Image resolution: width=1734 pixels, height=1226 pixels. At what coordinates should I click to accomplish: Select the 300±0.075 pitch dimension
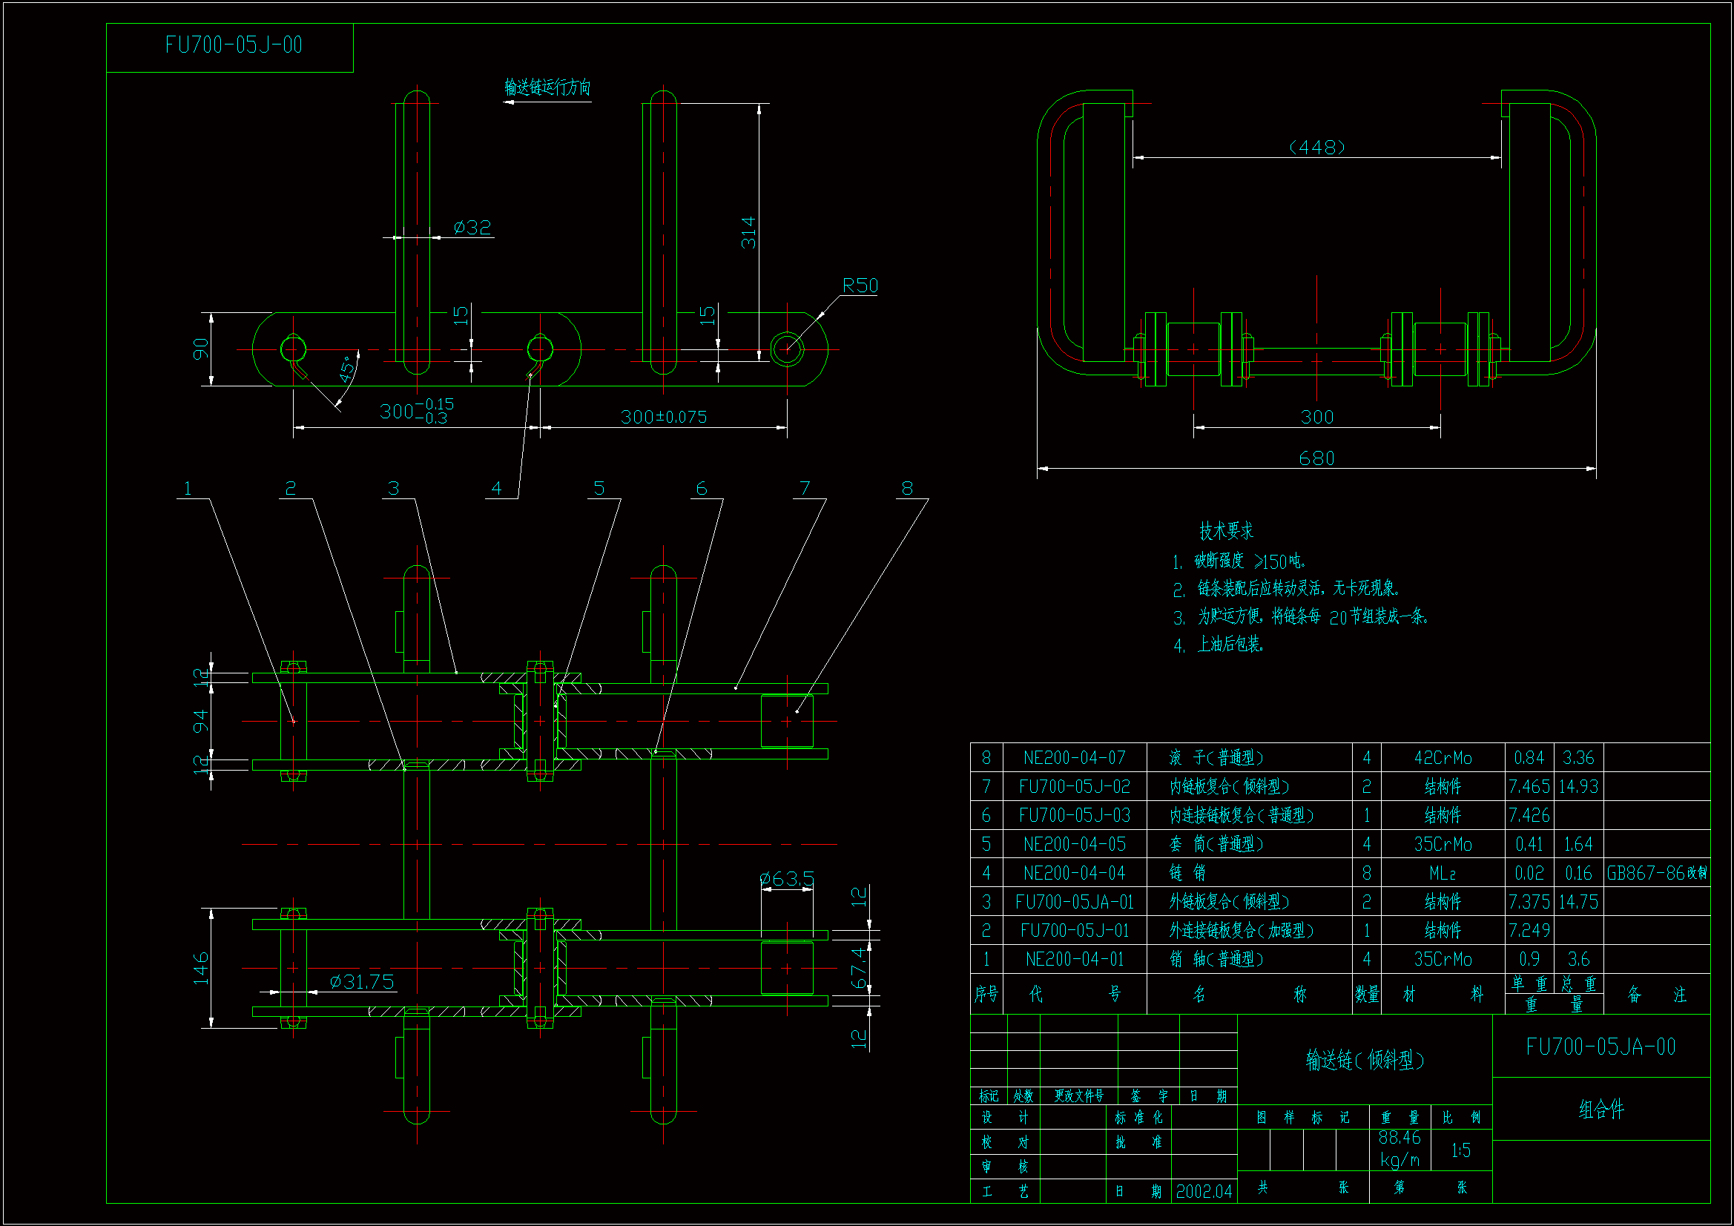663,417
